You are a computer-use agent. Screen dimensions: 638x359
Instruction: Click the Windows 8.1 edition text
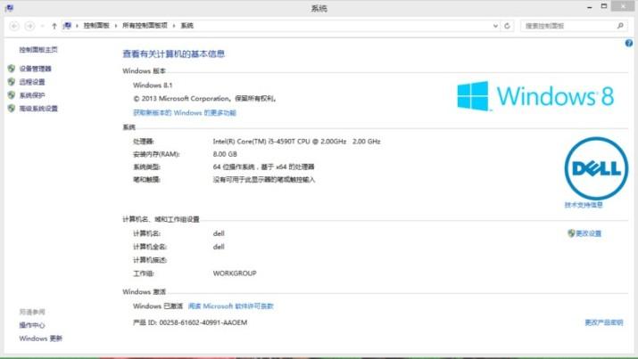click(153, 86)
